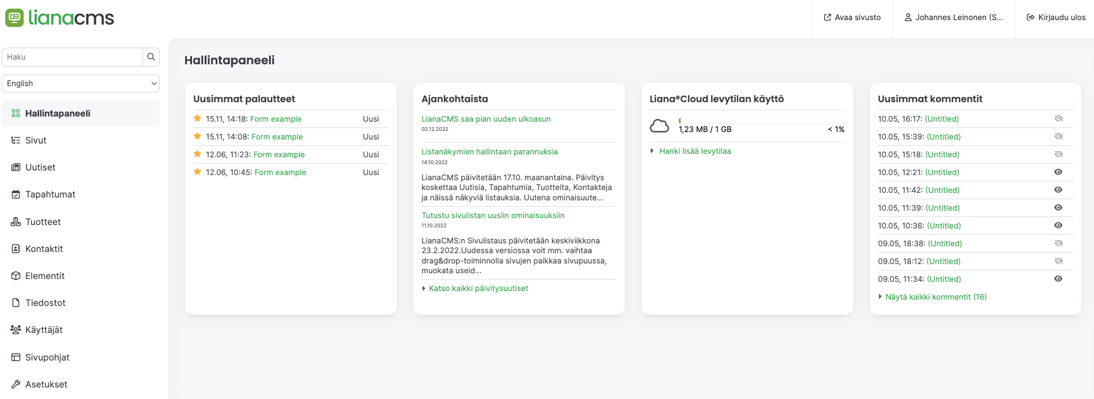Click star icon of 15.11, 14:08 feedback

pyautogui.click(x=197, y=136)
